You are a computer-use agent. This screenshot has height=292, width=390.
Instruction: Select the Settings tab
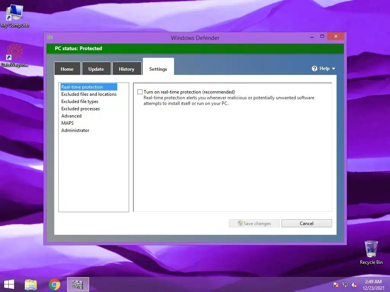point(158,67)
